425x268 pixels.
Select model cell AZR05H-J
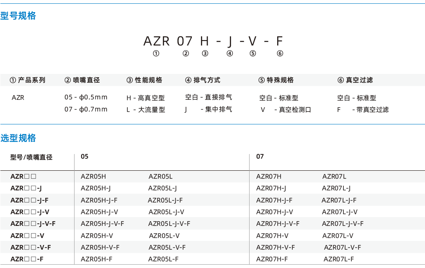(x=96, y=188)
